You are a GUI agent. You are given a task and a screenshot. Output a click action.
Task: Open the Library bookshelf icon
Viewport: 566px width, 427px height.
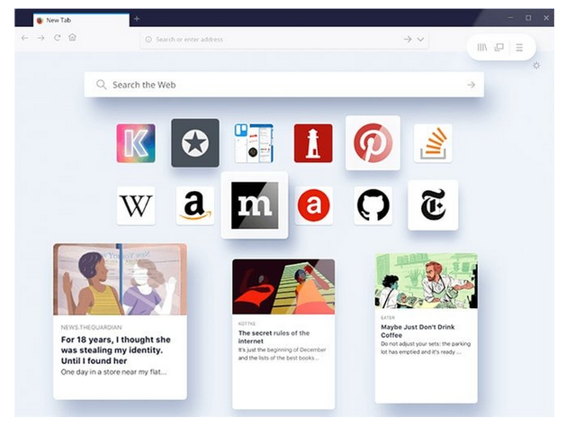point(482,48)
